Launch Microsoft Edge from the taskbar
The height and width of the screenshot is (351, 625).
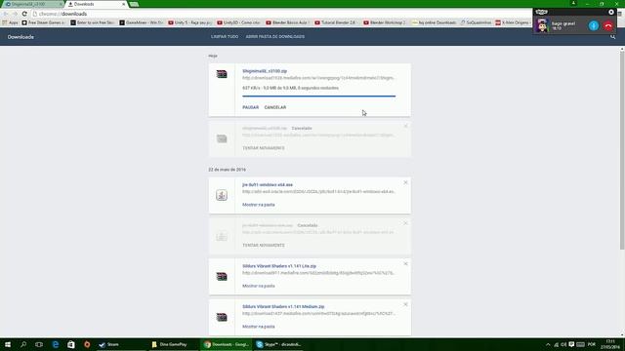55,344
